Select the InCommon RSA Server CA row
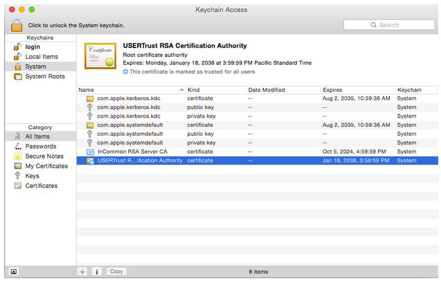 257,152
